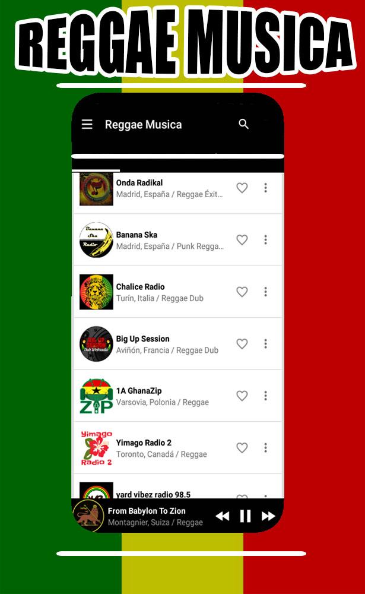
Task: Open the hamburger navigation menu
Action: click(87, 124)
